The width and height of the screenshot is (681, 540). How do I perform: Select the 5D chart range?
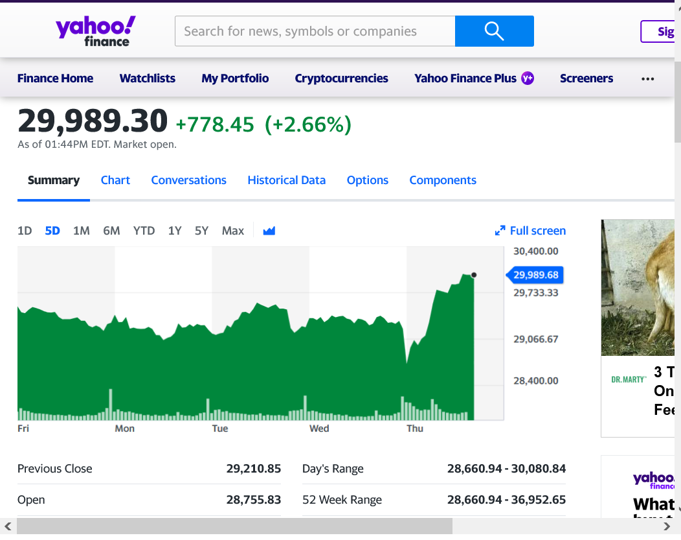pyautogui.click(x=52, y=230)
